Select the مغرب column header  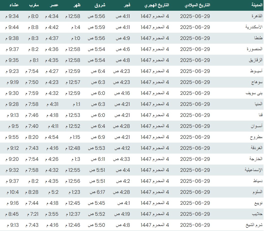[x=34, y=5]
